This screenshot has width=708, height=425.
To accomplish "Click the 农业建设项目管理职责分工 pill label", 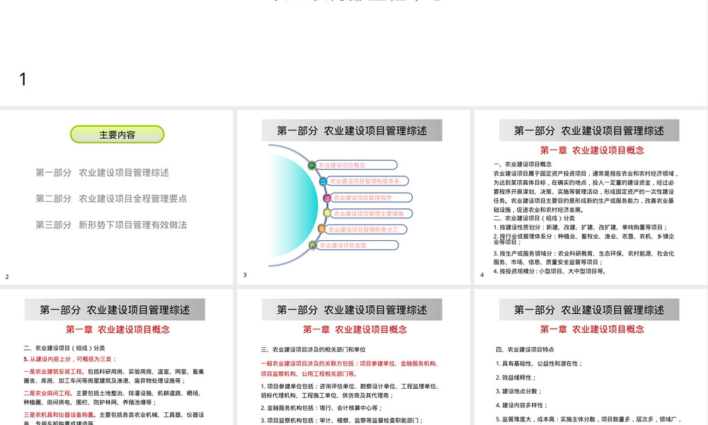I will click(x=366, y=229).
